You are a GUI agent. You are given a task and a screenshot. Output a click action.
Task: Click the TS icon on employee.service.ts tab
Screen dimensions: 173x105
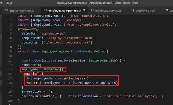(92, 10)
